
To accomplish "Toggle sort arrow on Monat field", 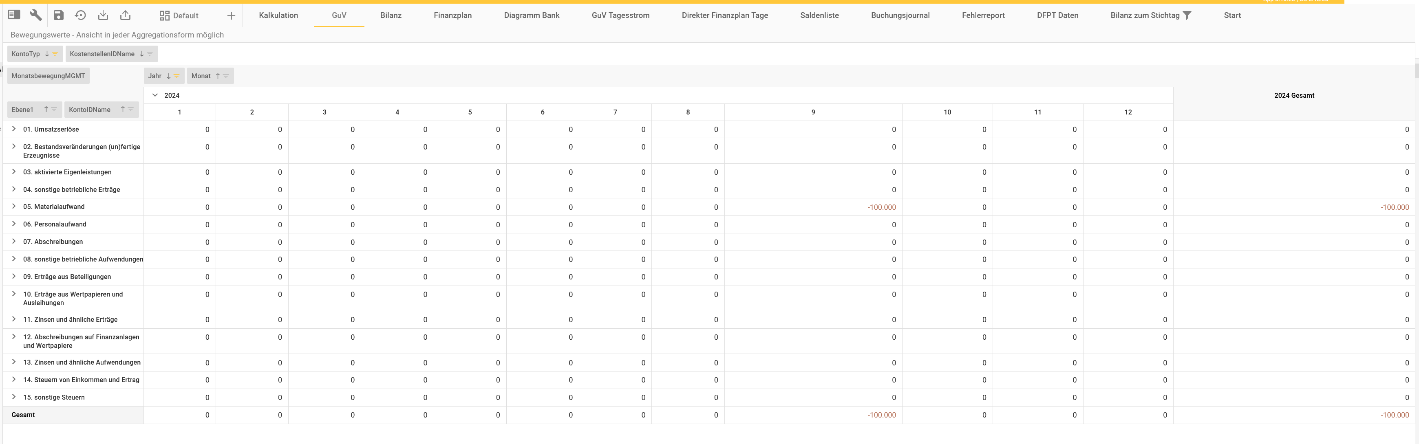I will (x=218, y=76).
